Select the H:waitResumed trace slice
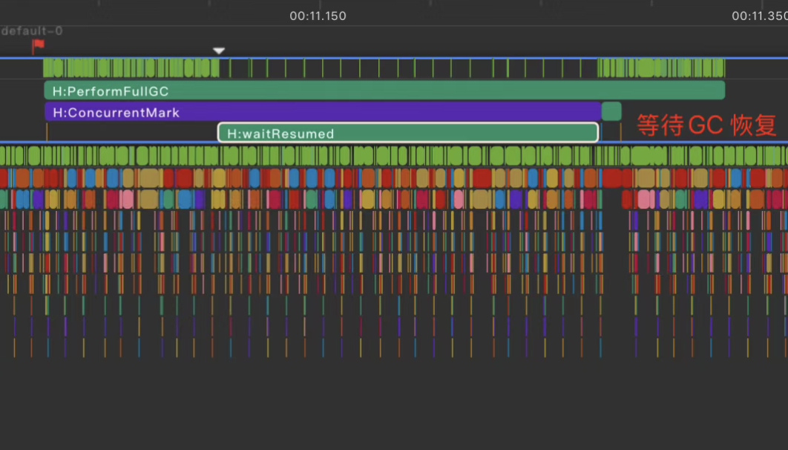Viewport: 788px width, 450px height. tap(408, 133)
